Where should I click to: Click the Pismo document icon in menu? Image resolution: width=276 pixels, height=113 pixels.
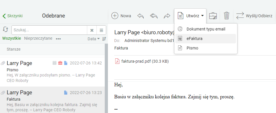[180, 48]
